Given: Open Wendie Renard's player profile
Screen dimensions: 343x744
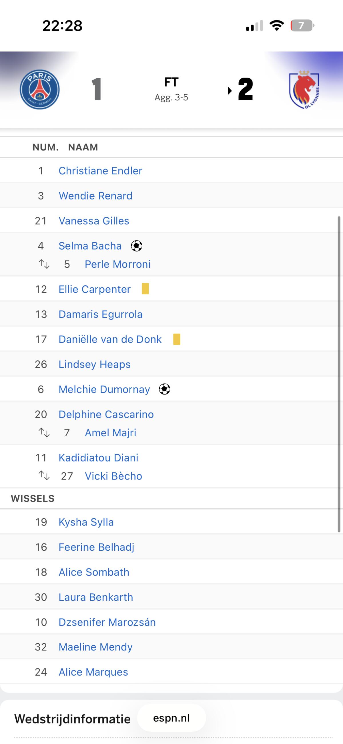Looking at the screenshot, I should 95,196.
